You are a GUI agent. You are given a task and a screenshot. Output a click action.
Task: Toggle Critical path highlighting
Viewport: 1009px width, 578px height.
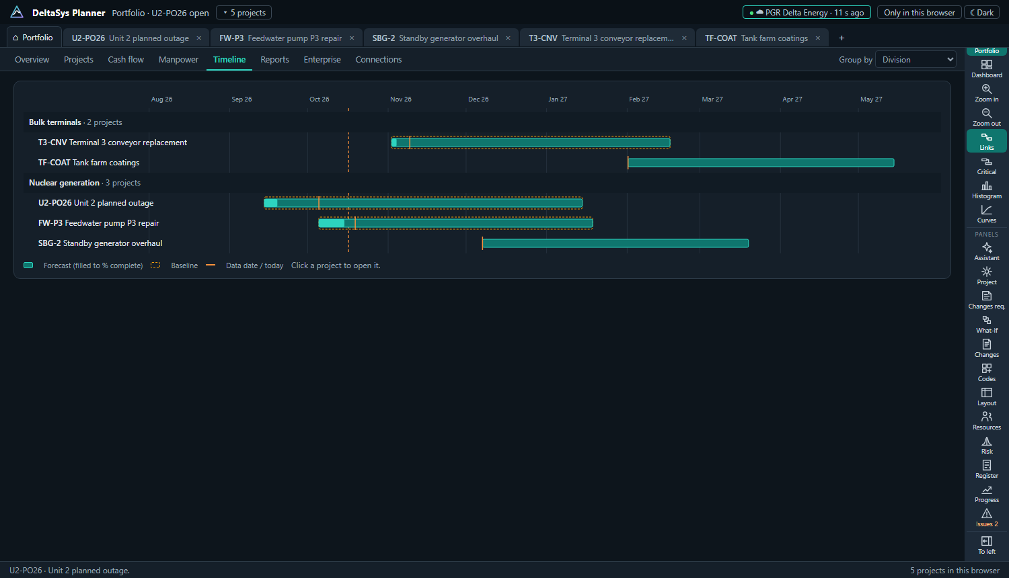pyautogui.click(x=987, y=165)
